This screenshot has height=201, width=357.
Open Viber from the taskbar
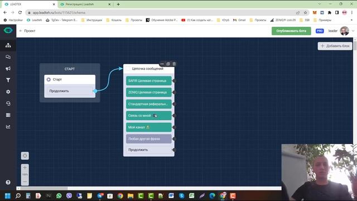click(69, 196)
